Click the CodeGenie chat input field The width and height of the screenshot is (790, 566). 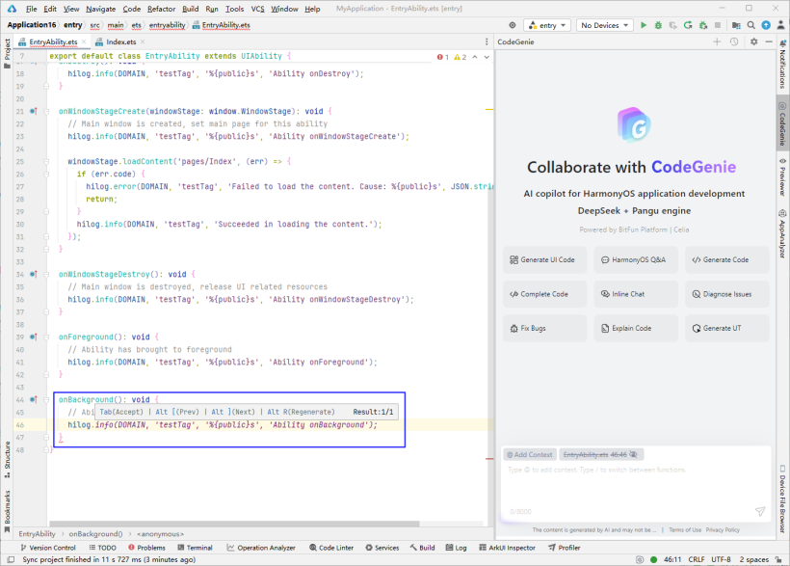pos(626,482)
